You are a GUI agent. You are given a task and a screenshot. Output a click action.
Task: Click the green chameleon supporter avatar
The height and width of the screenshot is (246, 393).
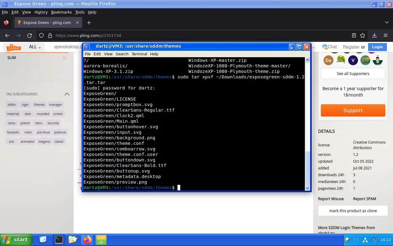341,60
